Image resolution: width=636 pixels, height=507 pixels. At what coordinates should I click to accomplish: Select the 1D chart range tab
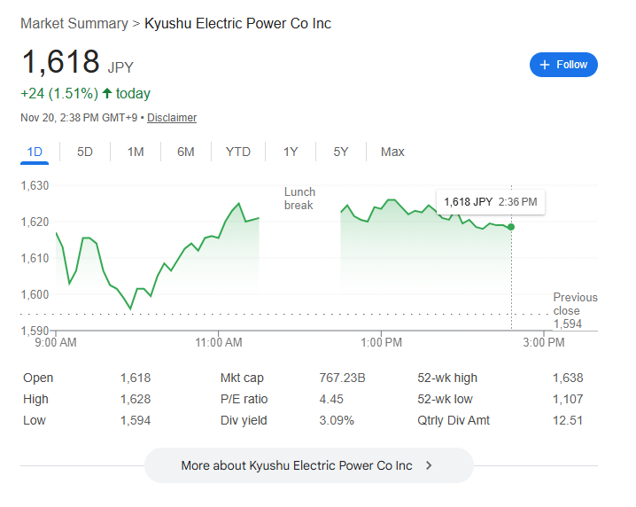(x=35, y=152)
